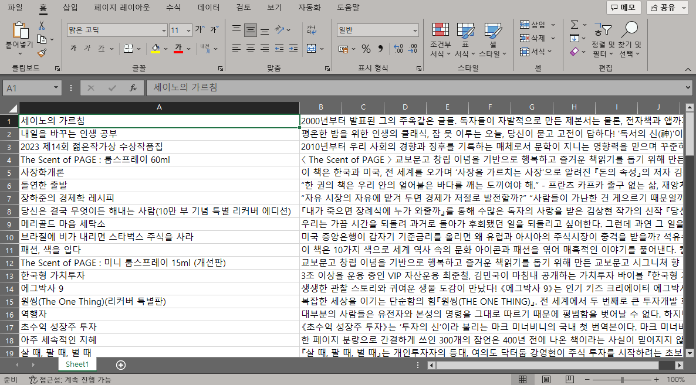Click the text orientation icon
Viewport: 696px width, 385px height.
pos(279,30)
